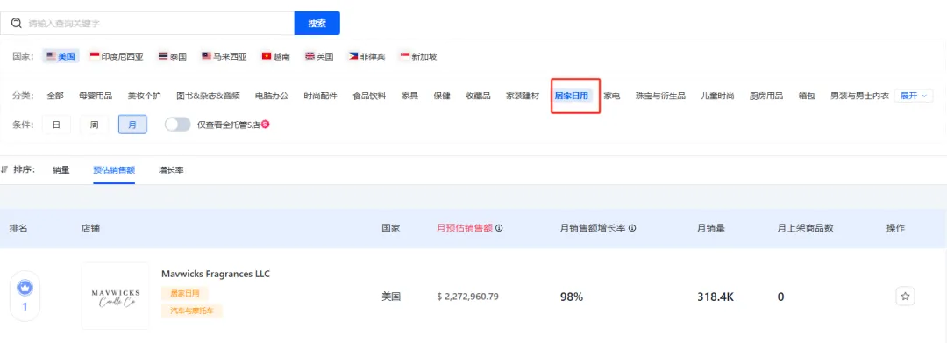The width and height of the screenshot is (947, 343).
Task: Select 美国 country with flag
Action: 61,56
